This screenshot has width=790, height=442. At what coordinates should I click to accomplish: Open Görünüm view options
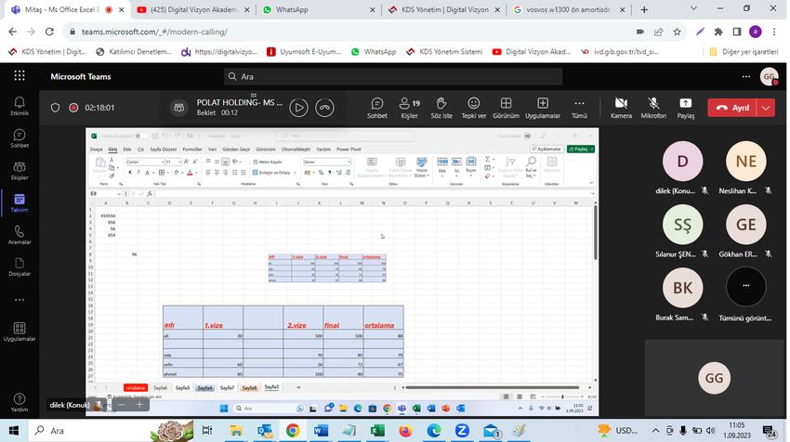pyautogui.click(x=506, y=108)
